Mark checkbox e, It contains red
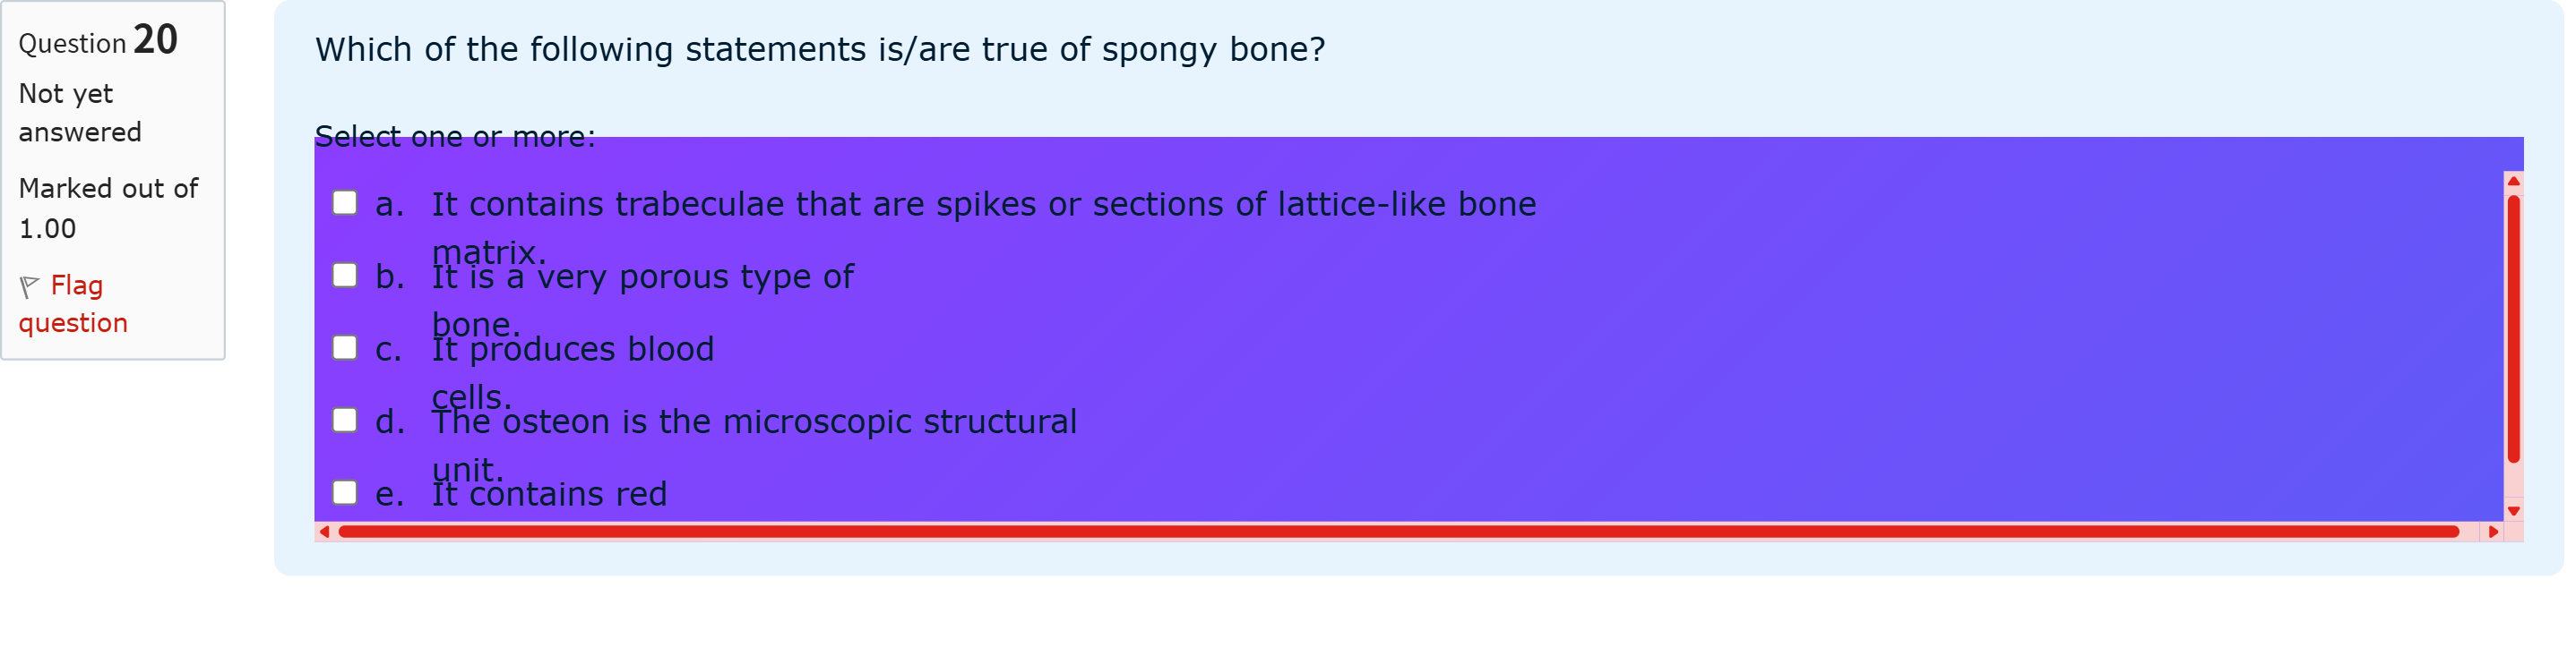The width and height of the screenshot is (2567, 647). pos(345,493)
